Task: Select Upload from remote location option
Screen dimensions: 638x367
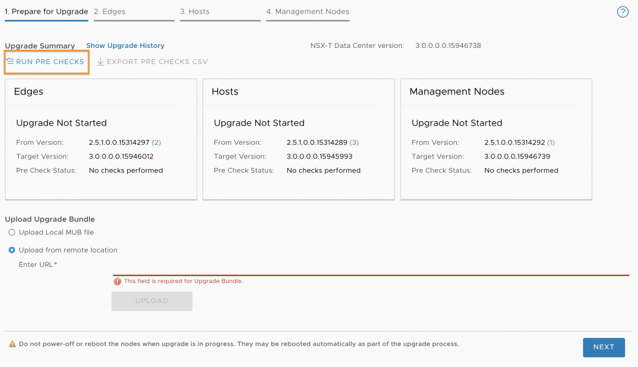Action: click(x=12, y=250)
